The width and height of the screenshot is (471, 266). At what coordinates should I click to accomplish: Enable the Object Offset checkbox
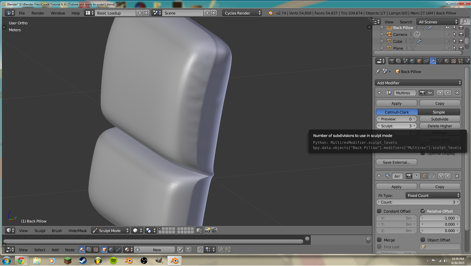click(423, 240)
